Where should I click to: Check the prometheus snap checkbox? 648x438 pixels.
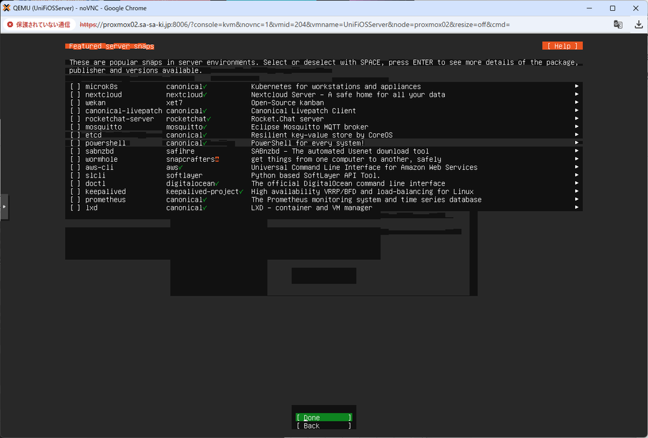pyautogui.click(x=75, y=200)
